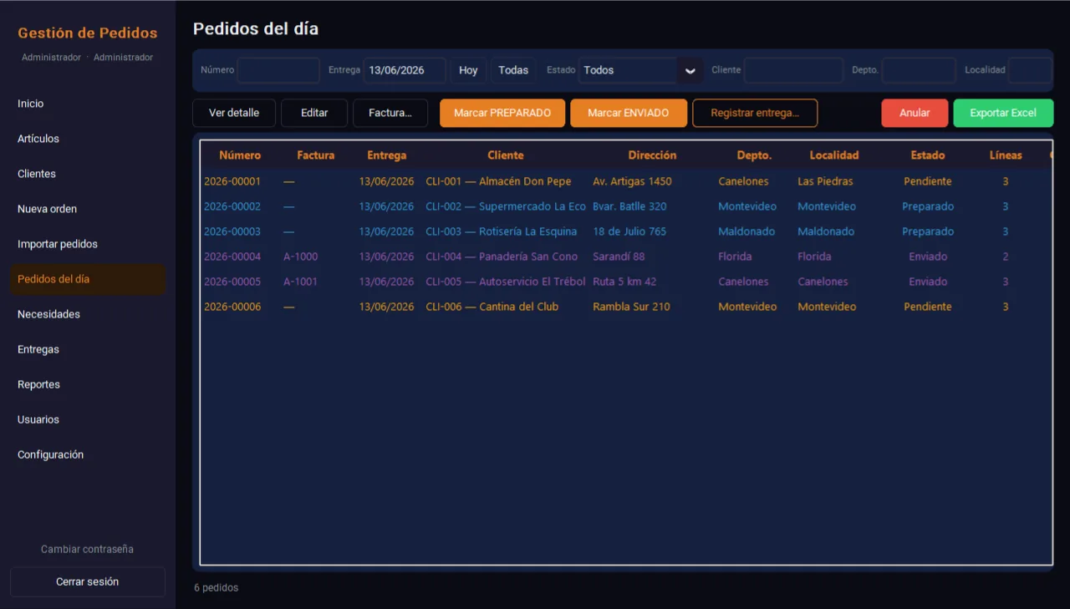Sort by the Estado column header
This screenshot has width=1070, height=609.
(x=928, y=155)
